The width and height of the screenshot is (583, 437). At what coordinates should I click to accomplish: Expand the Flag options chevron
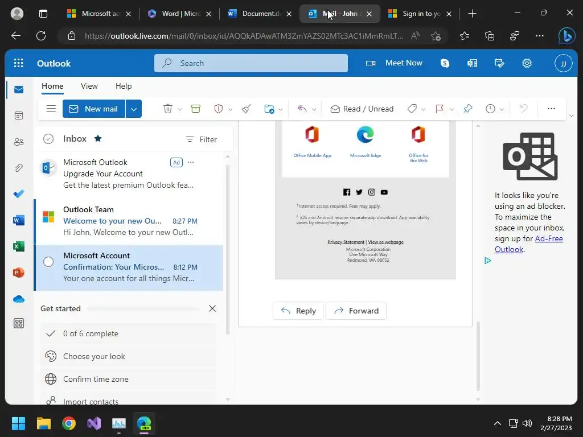point(451,109)
